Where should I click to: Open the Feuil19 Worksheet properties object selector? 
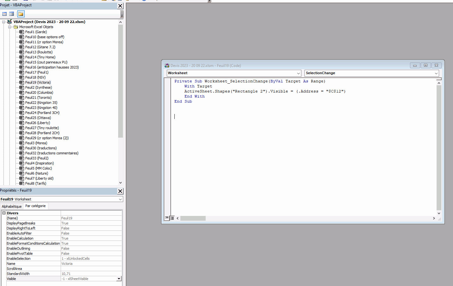pos(120,199)
